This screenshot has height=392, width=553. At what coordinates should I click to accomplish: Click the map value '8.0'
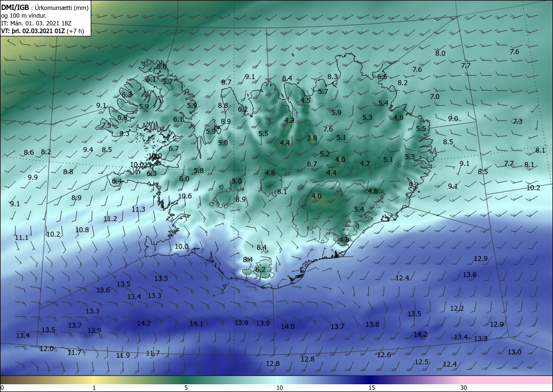[x=440, y=54]
